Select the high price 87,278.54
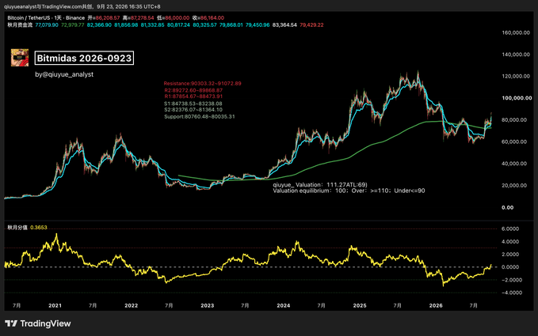This screenshot has width=538, height=336. [142, 18]
